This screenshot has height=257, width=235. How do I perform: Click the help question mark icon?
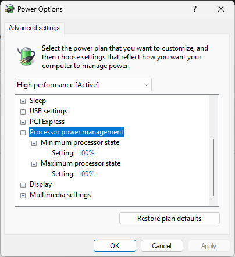pos(195,9)
